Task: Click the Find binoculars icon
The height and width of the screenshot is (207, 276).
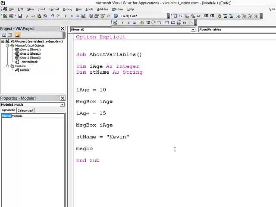Action: click(45, 16)
